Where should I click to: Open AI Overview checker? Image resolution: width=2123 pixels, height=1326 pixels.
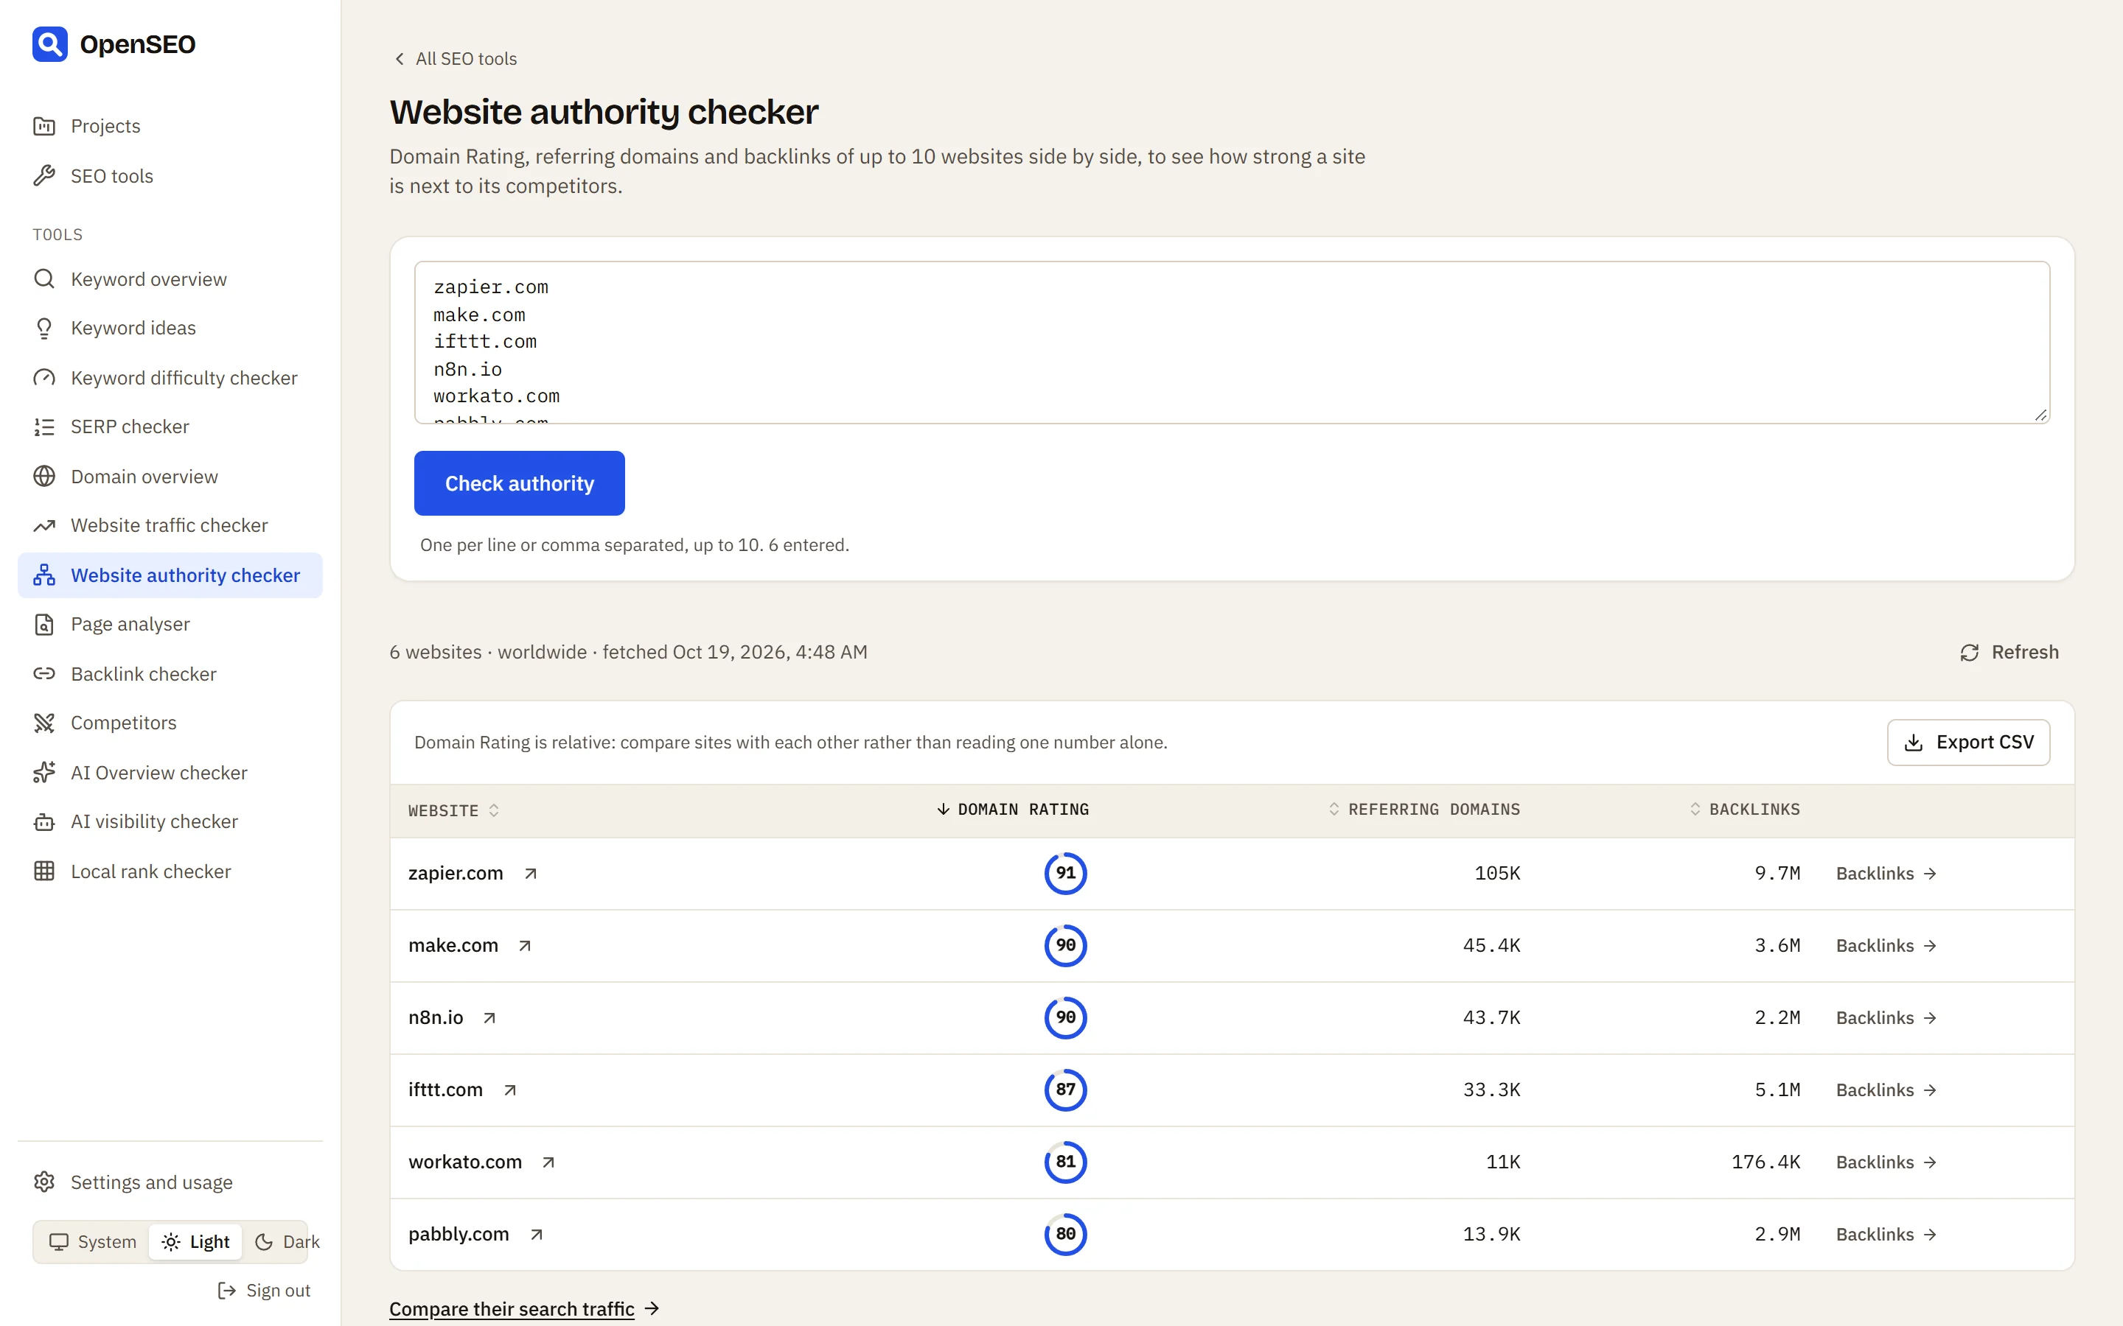pos(170,773)
